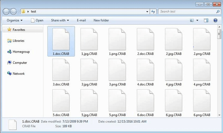The image size is (223, 133).
Task: Click the Refresh button beside address bar
Action: coord(153,11)
